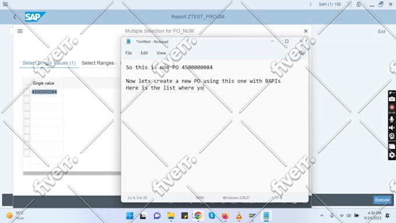Minimize the Notepad window
This screenshot has height=223, width=396.
coord(273,41)
